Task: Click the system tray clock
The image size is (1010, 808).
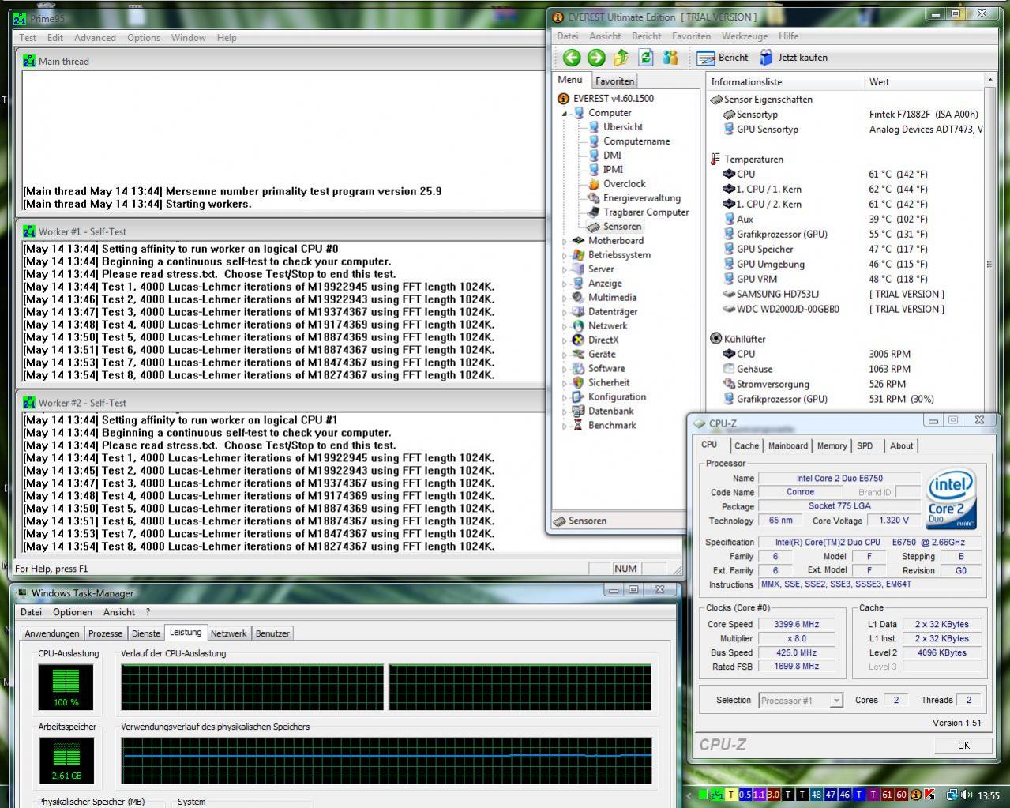Action: click(x=988, y=795)
